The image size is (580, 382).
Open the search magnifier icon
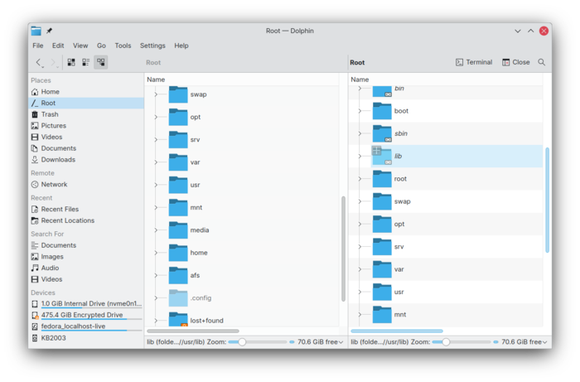(x=541, y=62)
